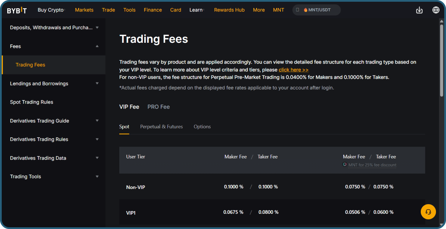Open the Markets menu
The height and width of the screenshot is (229, 446).
pos(84,10)
